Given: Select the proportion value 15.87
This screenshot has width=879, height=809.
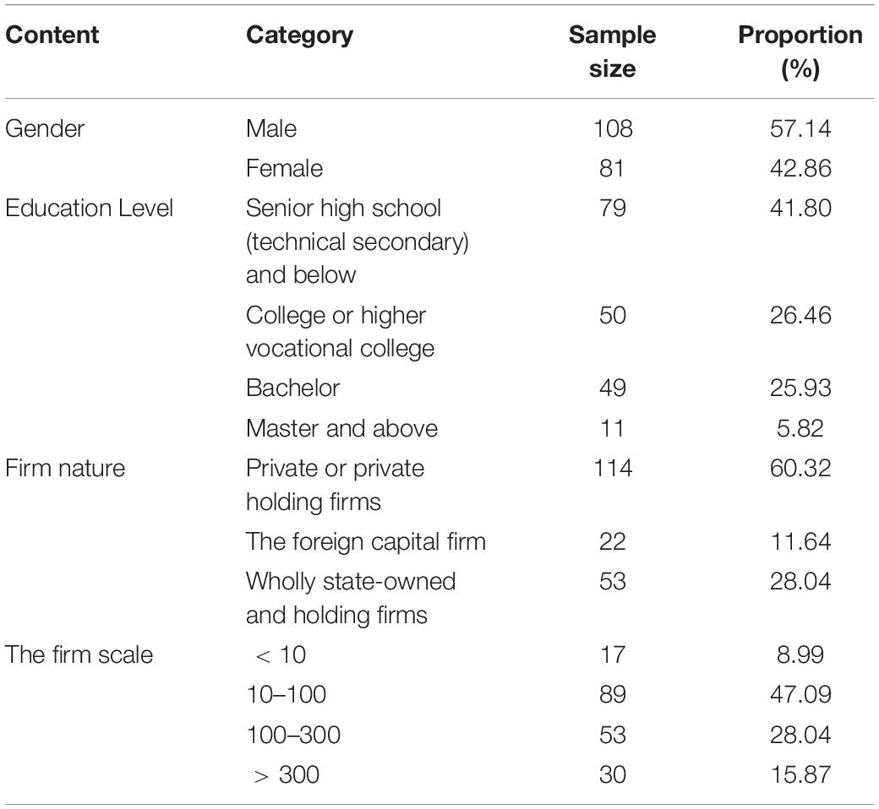Looking at the screenshot, I should (x=800, y=775).
